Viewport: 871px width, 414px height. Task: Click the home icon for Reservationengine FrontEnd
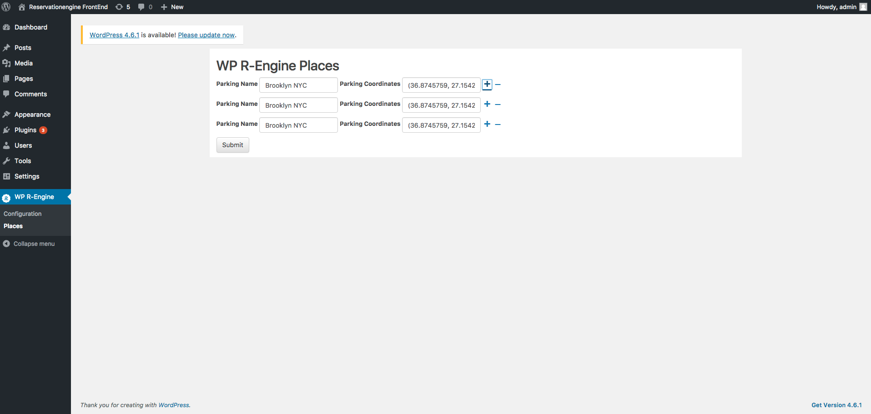pyautogui.click(x=22, y=7)
